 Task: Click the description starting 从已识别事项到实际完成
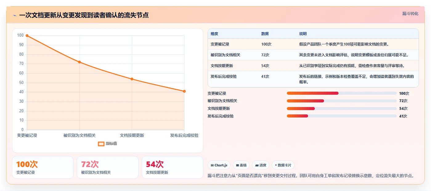352,66
